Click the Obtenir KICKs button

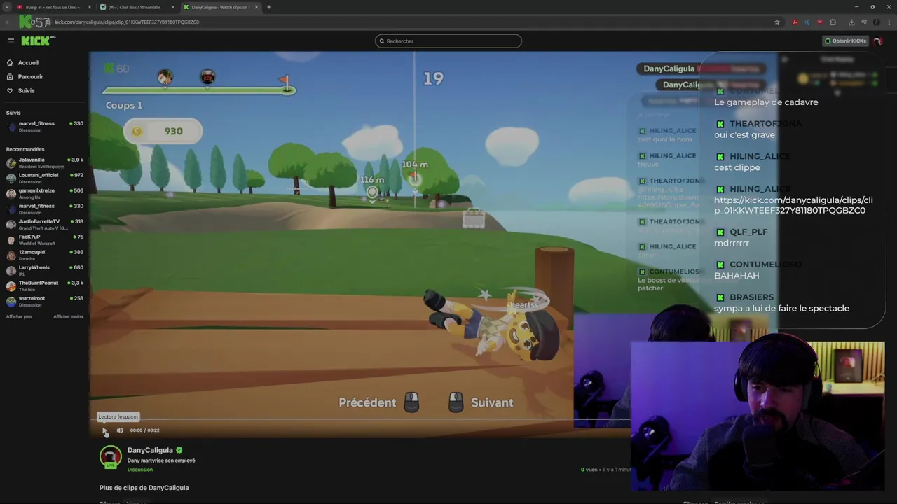tap(846, 41)
